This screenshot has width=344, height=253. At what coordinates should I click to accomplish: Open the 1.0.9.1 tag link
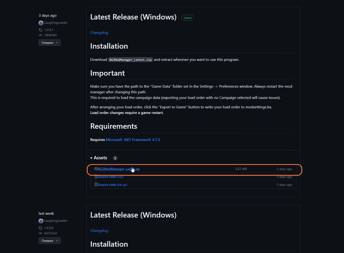point(49,30)
